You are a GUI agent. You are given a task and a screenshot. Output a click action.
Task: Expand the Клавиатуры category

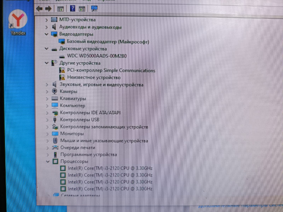coord(46,99)
